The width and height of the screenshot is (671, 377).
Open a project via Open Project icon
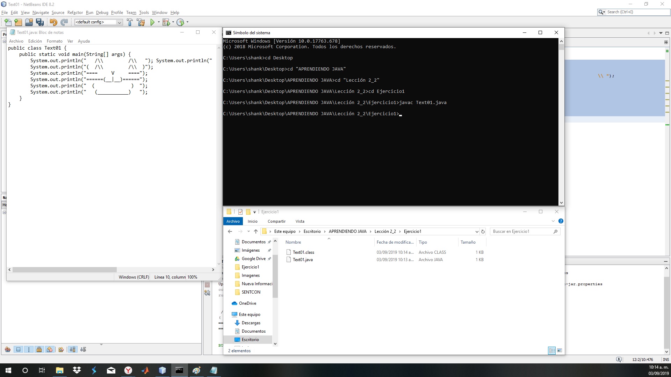pos(29,22)
